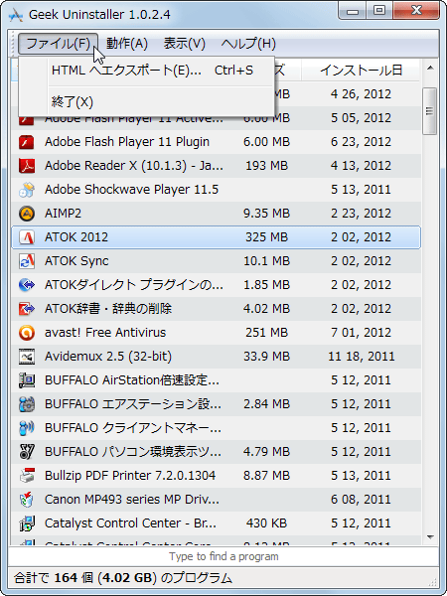The height and width of the screenshot is (596, 447).
Task: Click the BUFFALO パソコン環境表示ツール icon
Action: coord(27,452)
